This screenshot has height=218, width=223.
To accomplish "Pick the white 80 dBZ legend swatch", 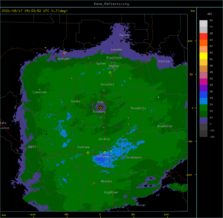I will coord(203,24).
